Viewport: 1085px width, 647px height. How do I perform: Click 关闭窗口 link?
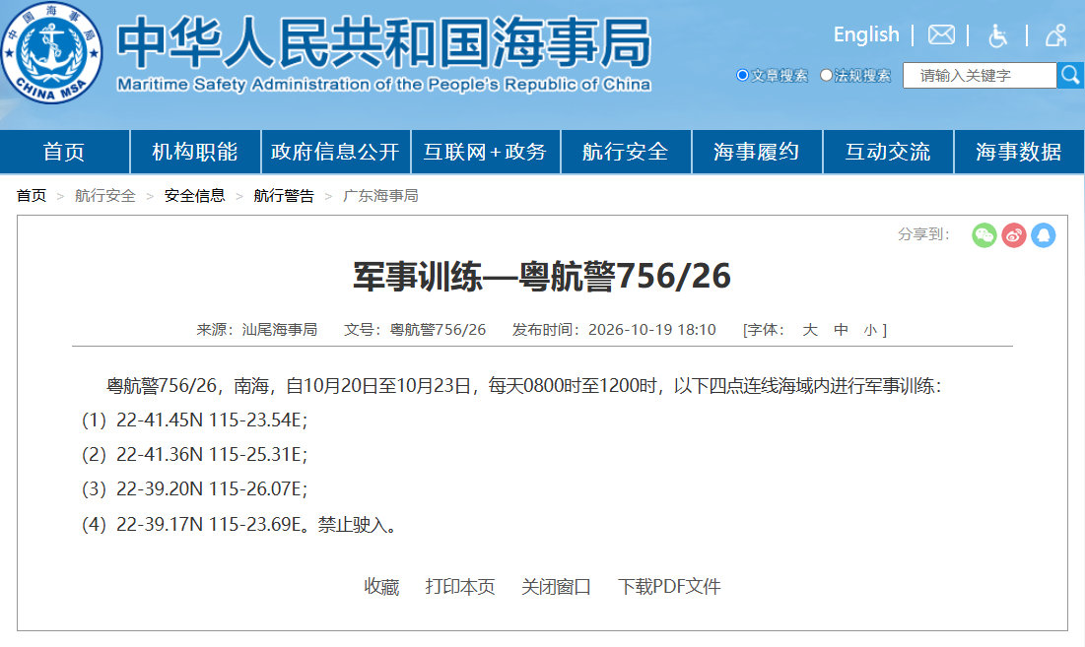point(557,587)
